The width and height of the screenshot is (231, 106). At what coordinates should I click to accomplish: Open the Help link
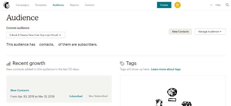tap(218, 5)
